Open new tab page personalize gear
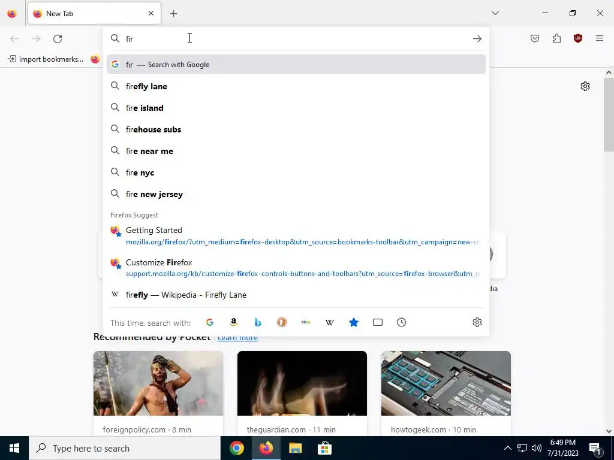Viewport: 614px width, 460px height. (x=585, y=86)
